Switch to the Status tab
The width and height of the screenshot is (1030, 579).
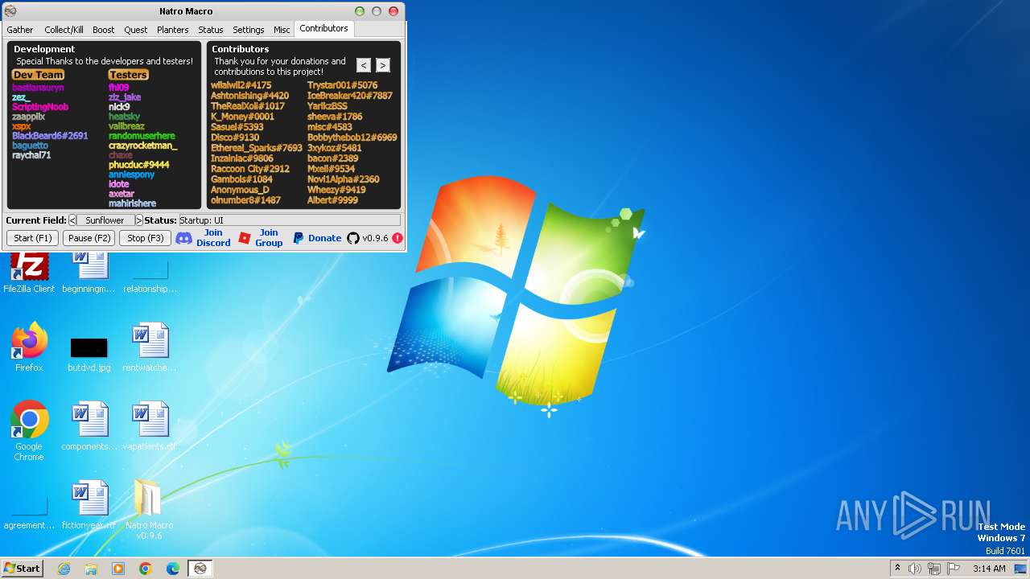[211, 30]
